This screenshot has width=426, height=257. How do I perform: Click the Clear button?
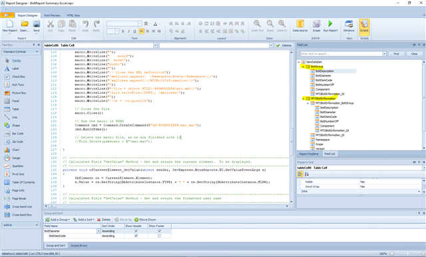[x=414, y=54]
